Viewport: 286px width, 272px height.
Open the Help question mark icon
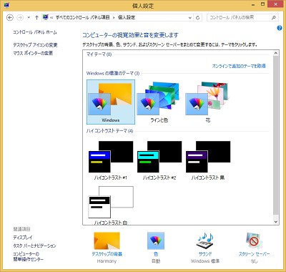[x=280, y=28]
